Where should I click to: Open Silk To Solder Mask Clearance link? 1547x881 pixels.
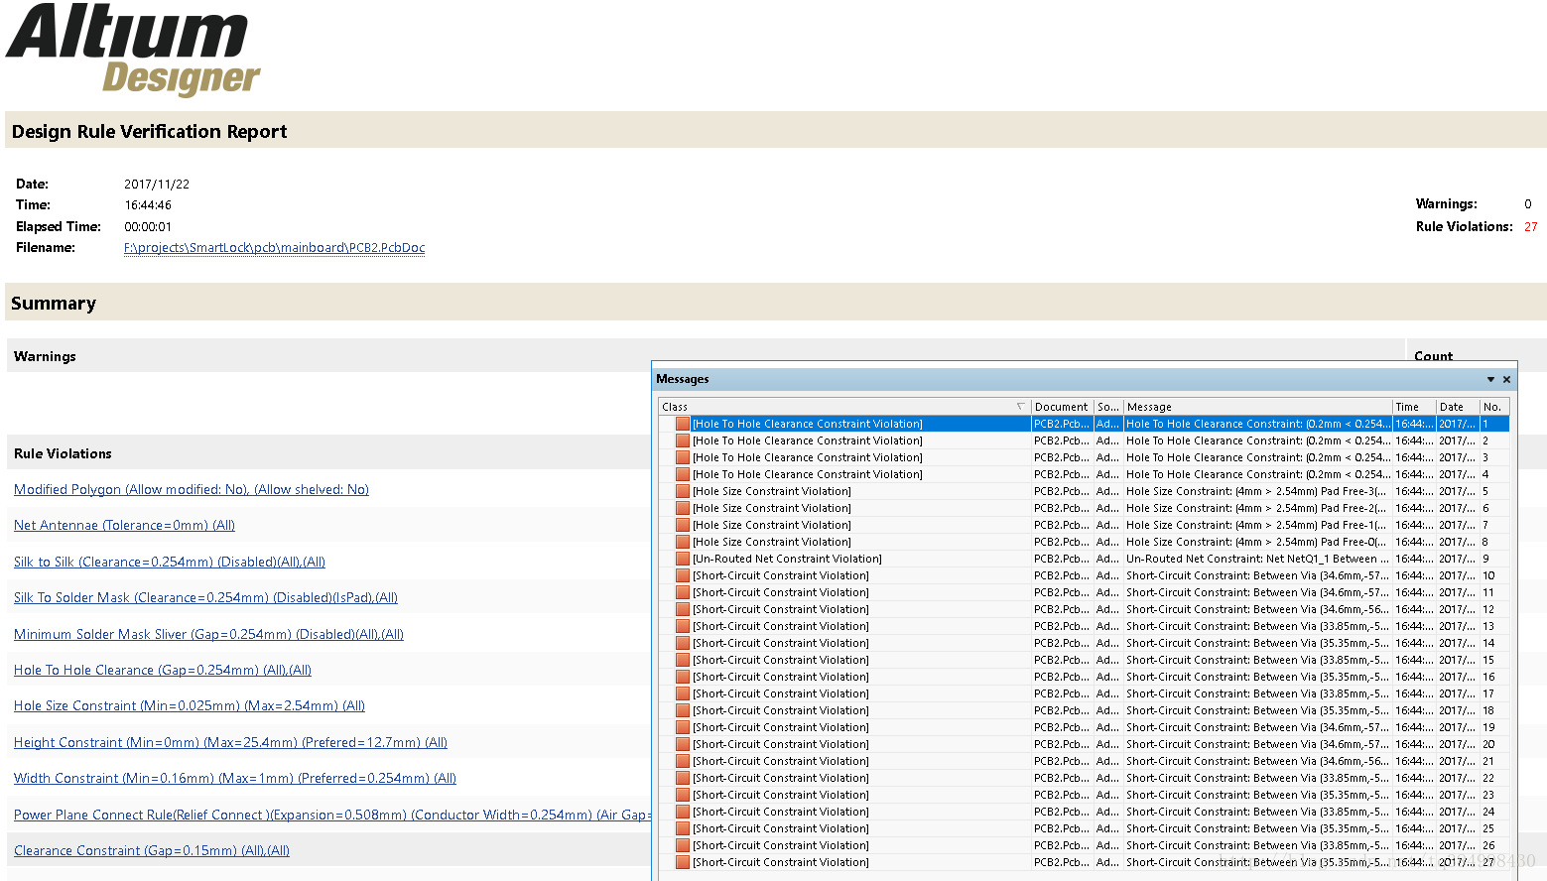[x=205, y=597]
